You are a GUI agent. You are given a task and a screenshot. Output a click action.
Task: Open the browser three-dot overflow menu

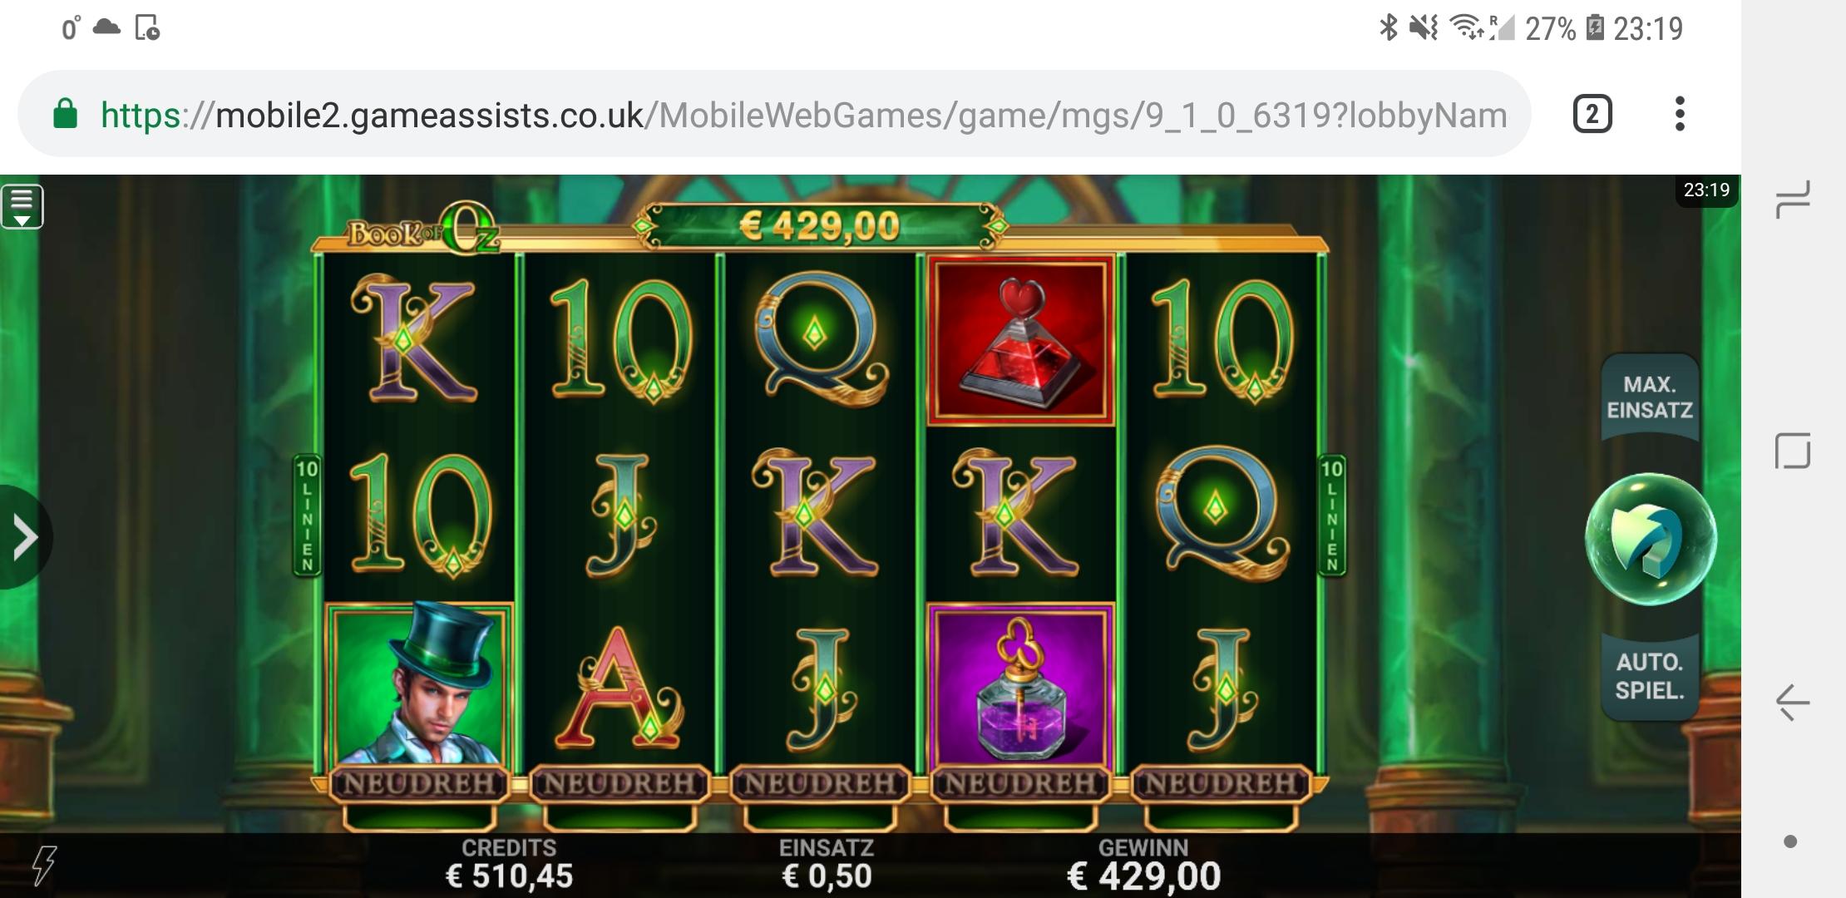(x=1680, y=114)
